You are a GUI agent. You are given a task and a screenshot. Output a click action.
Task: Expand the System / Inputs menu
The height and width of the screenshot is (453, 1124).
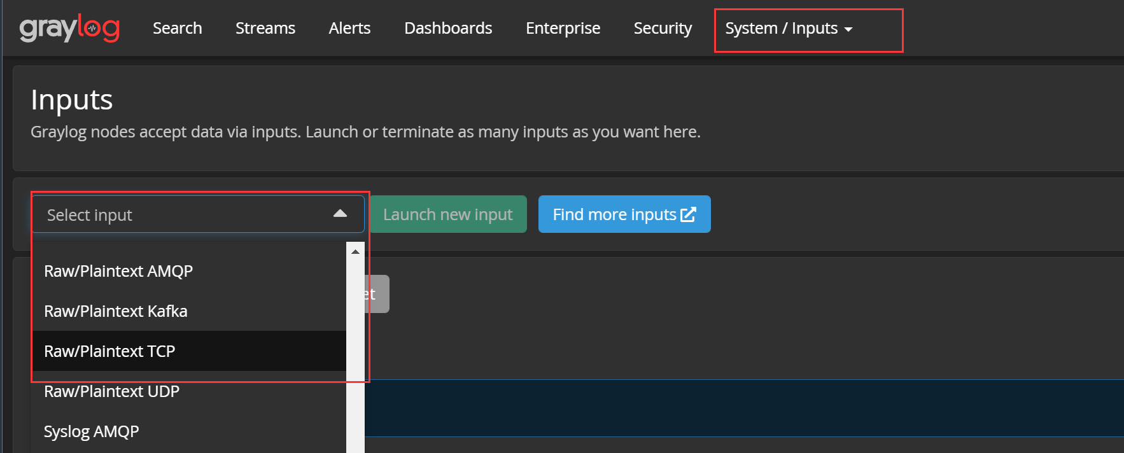(x=789, y=29)
